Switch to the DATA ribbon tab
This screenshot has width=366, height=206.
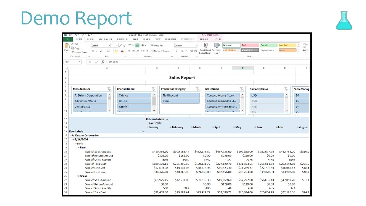click(136, 39)
